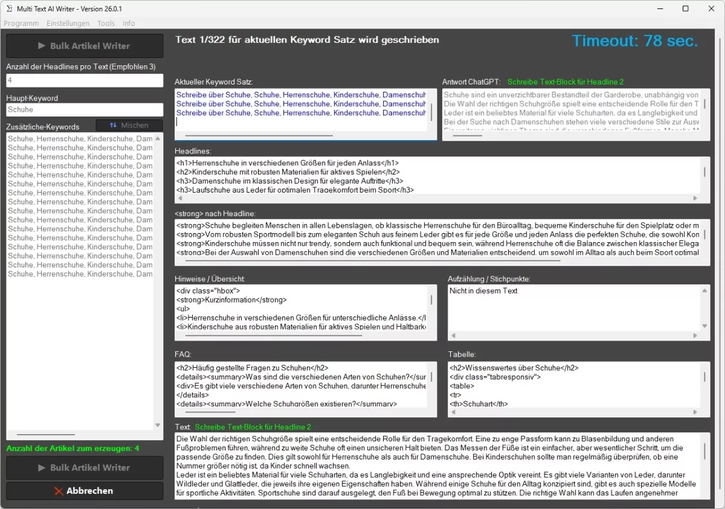Open the Tools menu
Screen dimensions: 725x509
pos(106,24)
